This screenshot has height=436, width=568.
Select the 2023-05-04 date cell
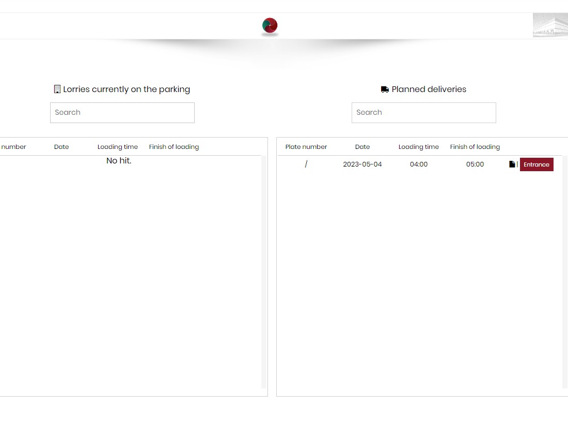coord(362,164)
